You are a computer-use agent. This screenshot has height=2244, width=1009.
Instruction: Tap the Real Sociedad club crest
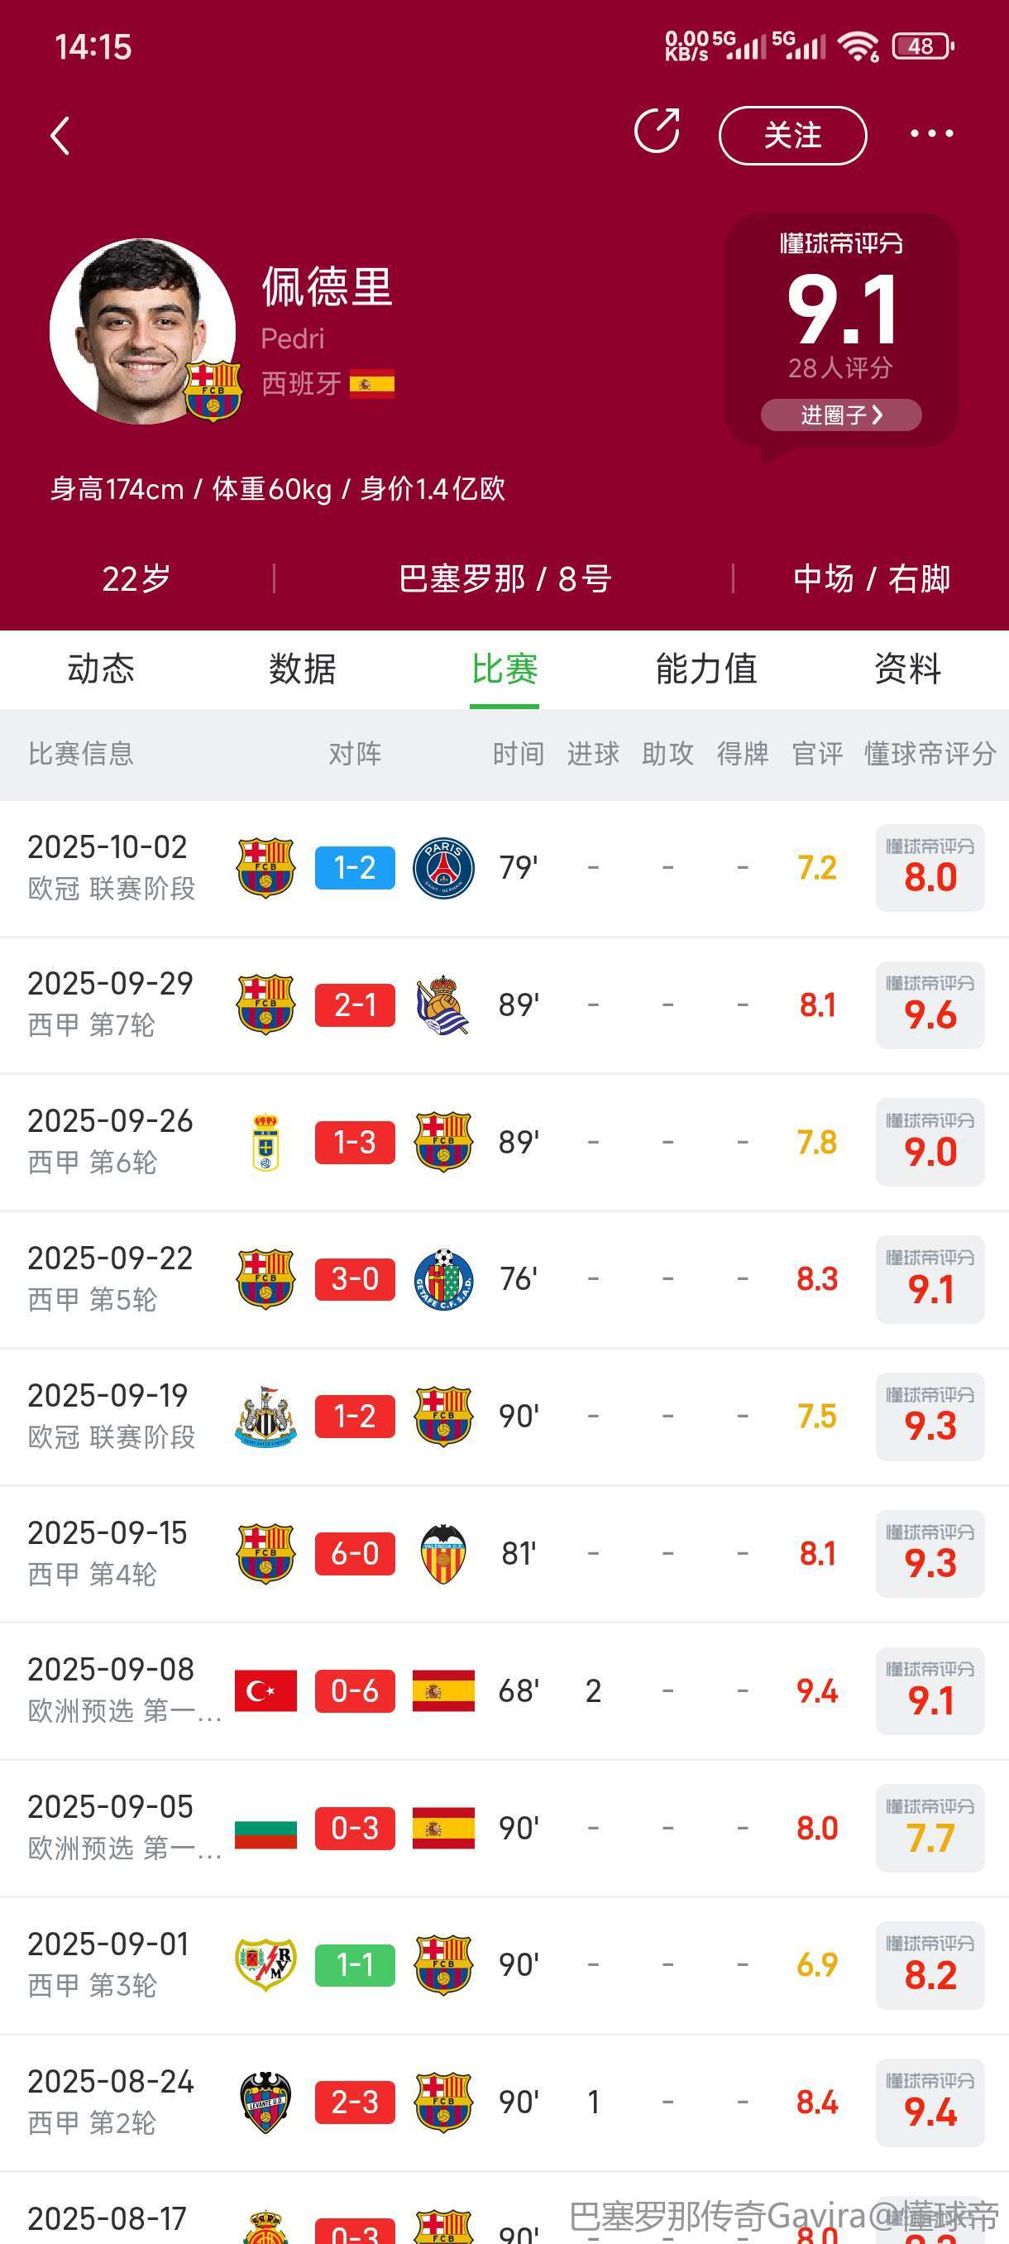443,1005
